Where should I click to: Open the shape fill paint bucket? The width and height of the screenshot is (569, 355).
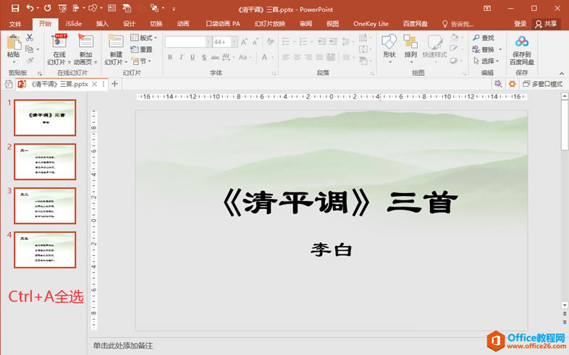(454, 37)
